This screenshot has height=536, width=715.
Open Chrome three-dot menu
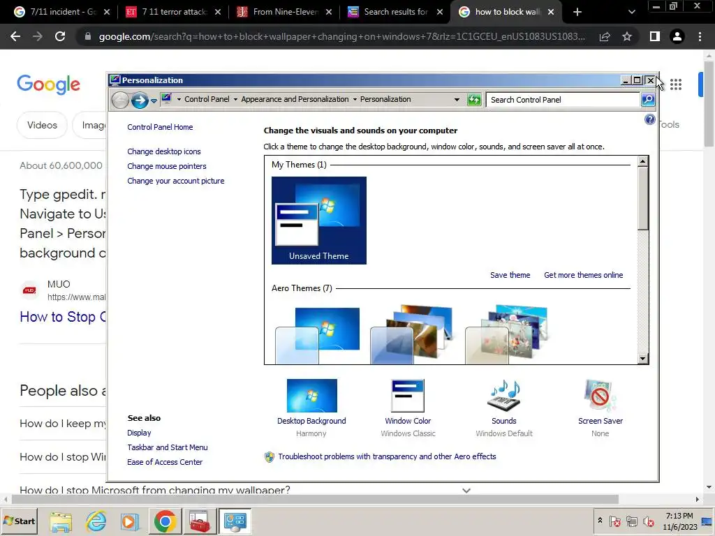coord(700,36)
